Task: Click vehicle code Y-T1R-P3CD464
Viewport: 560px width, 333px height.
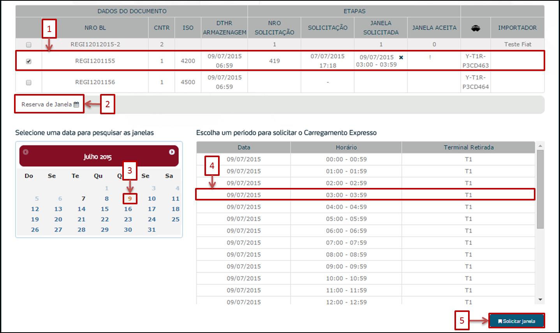Action: click(x=475, y=82)
